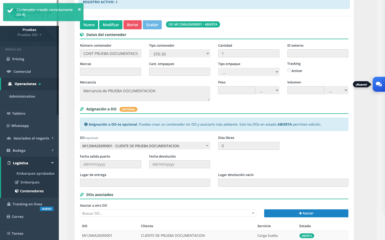Expand Asociados al negocio menu

(53, 138)
